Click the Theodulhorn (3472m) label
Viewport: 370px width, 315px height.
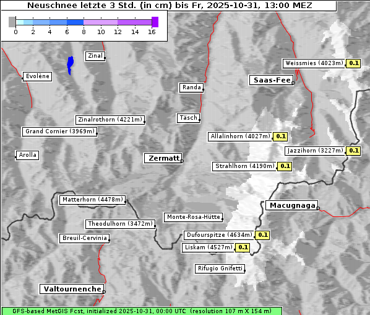click(121, 224)
